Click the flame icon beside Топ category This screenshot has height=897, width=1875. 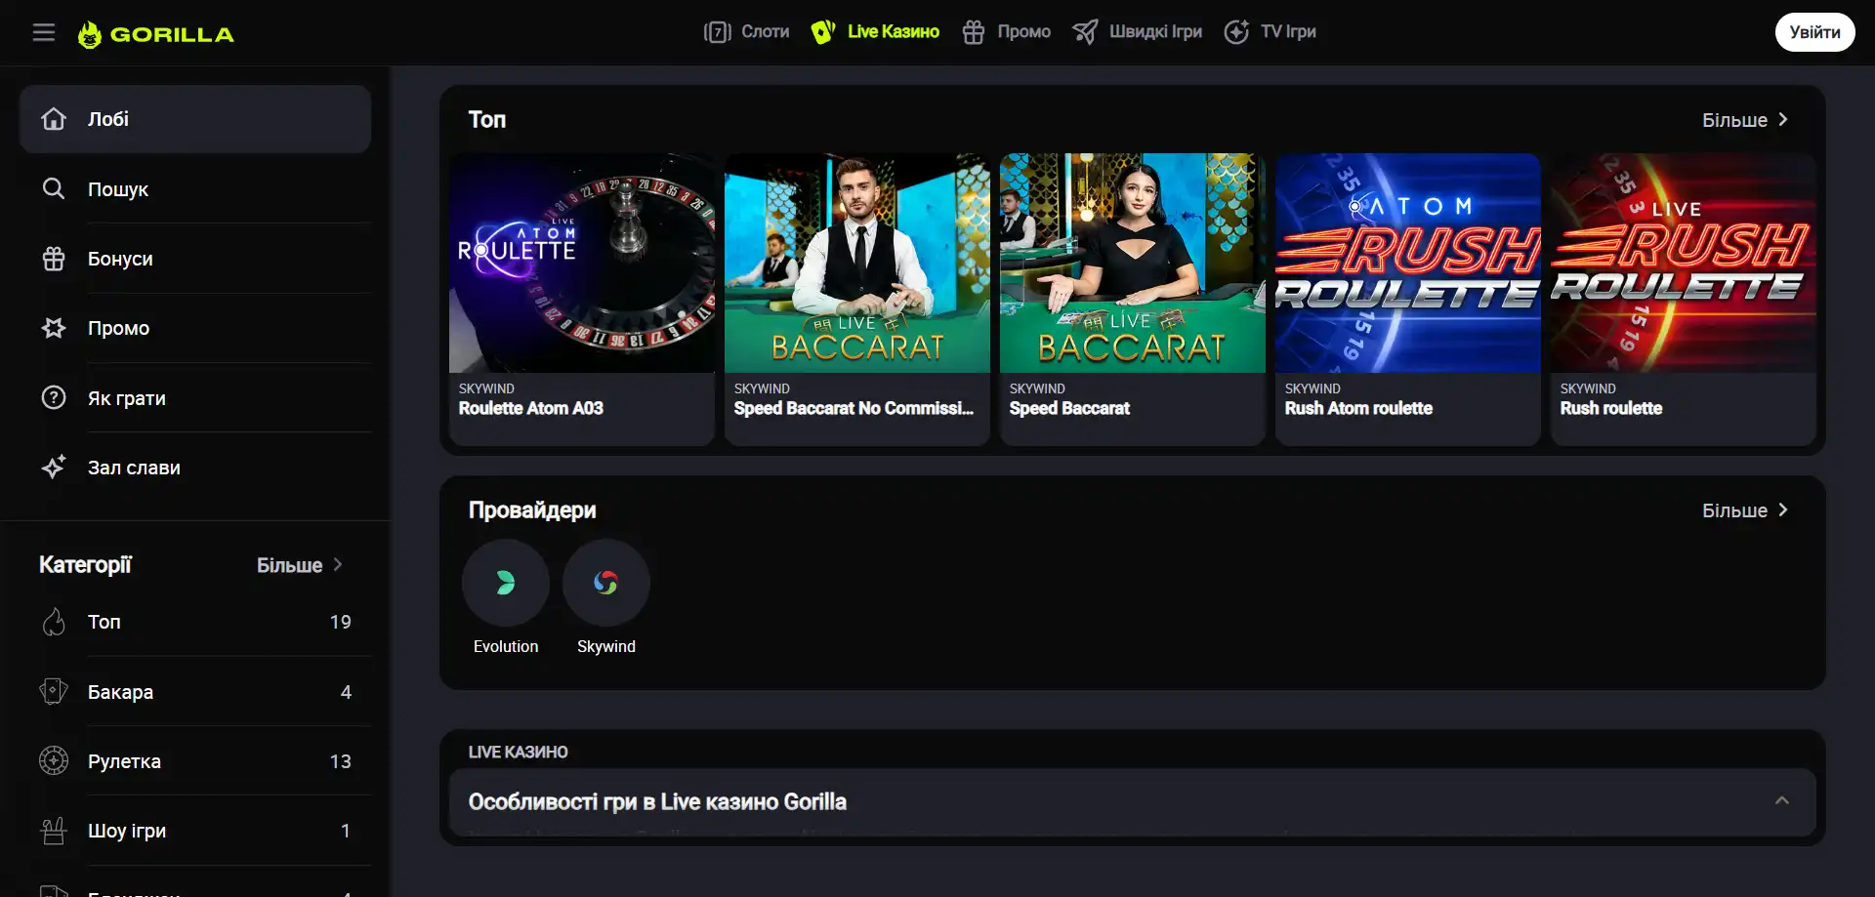tap(54, 623)
